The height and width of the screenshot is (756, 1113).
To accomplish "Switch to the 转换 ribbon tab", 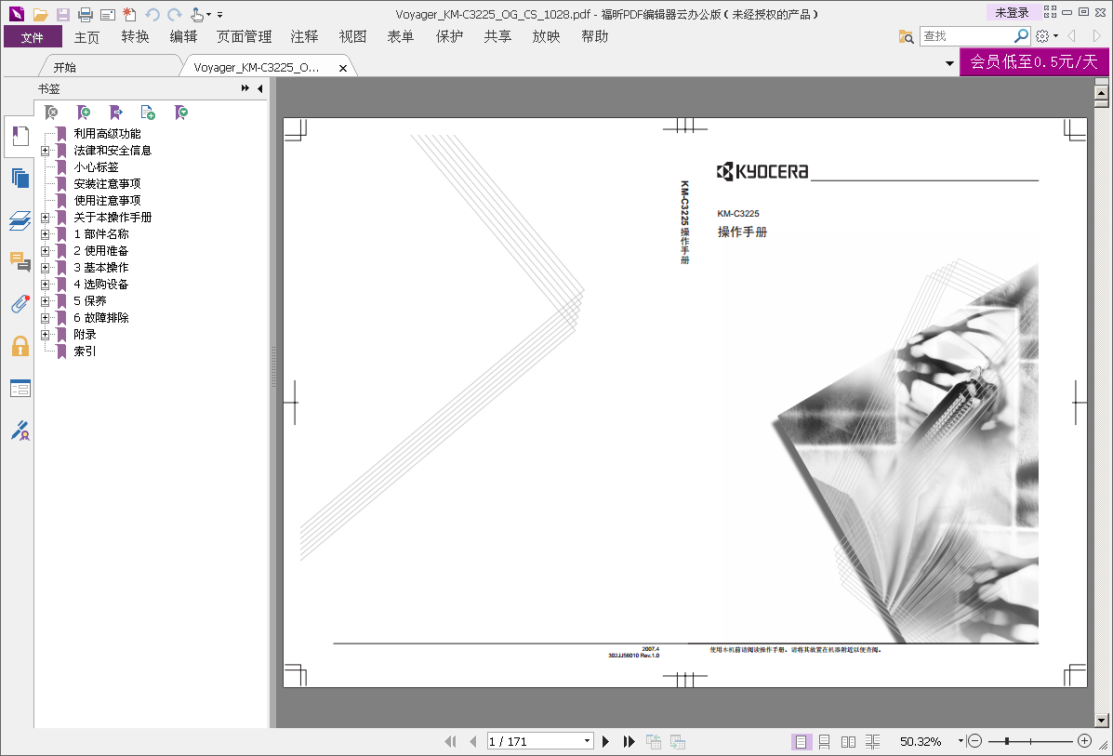I will click(135, 37).
